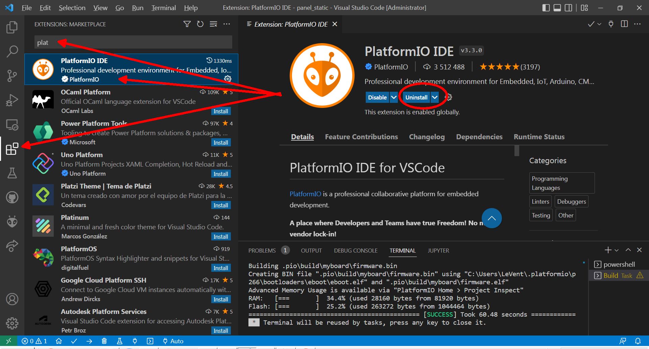Viewport: 649px width, 349px height.
Task: Expand the Disable button dropdown arrow
Action: click(x=394, y=97)
